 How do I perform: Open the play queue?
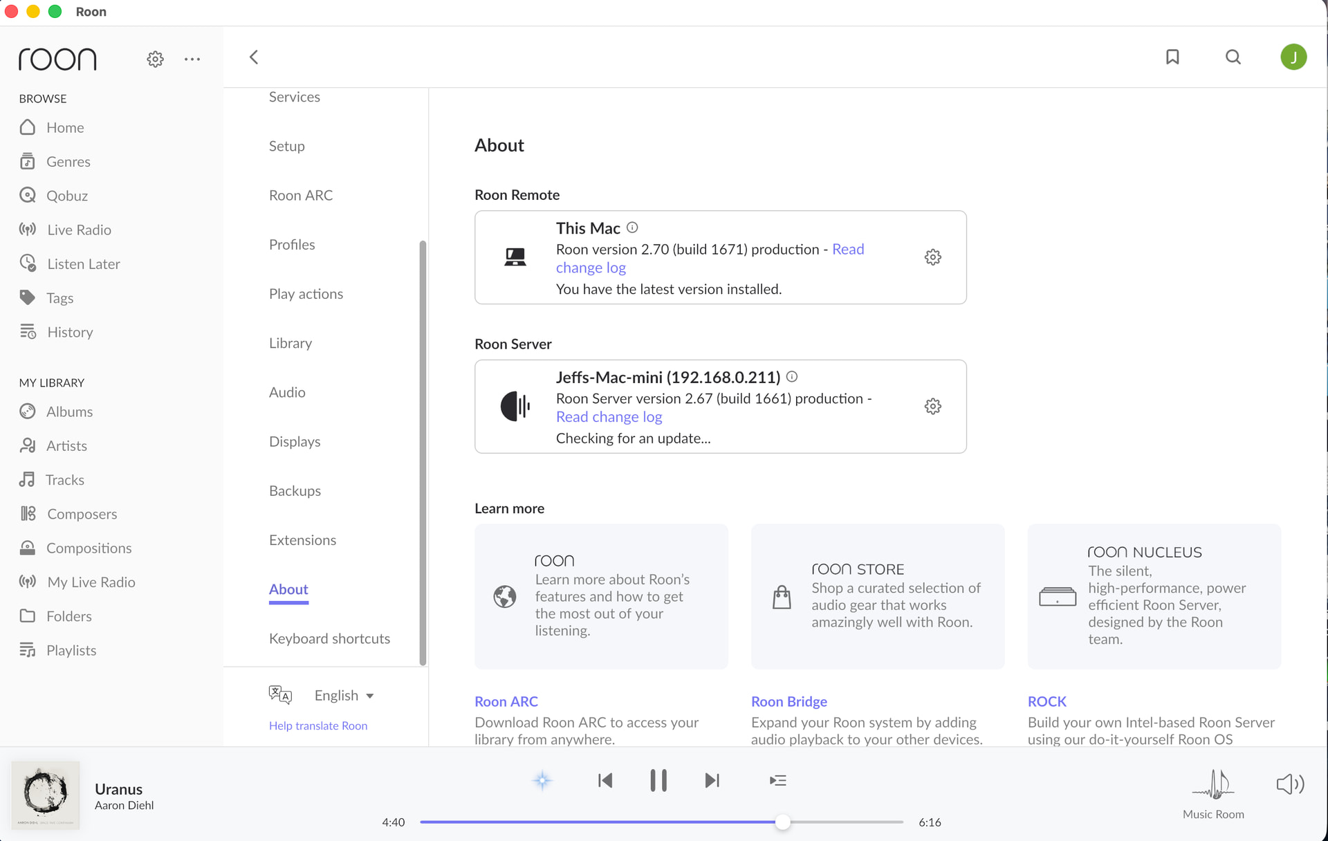(x=778, y=781)
